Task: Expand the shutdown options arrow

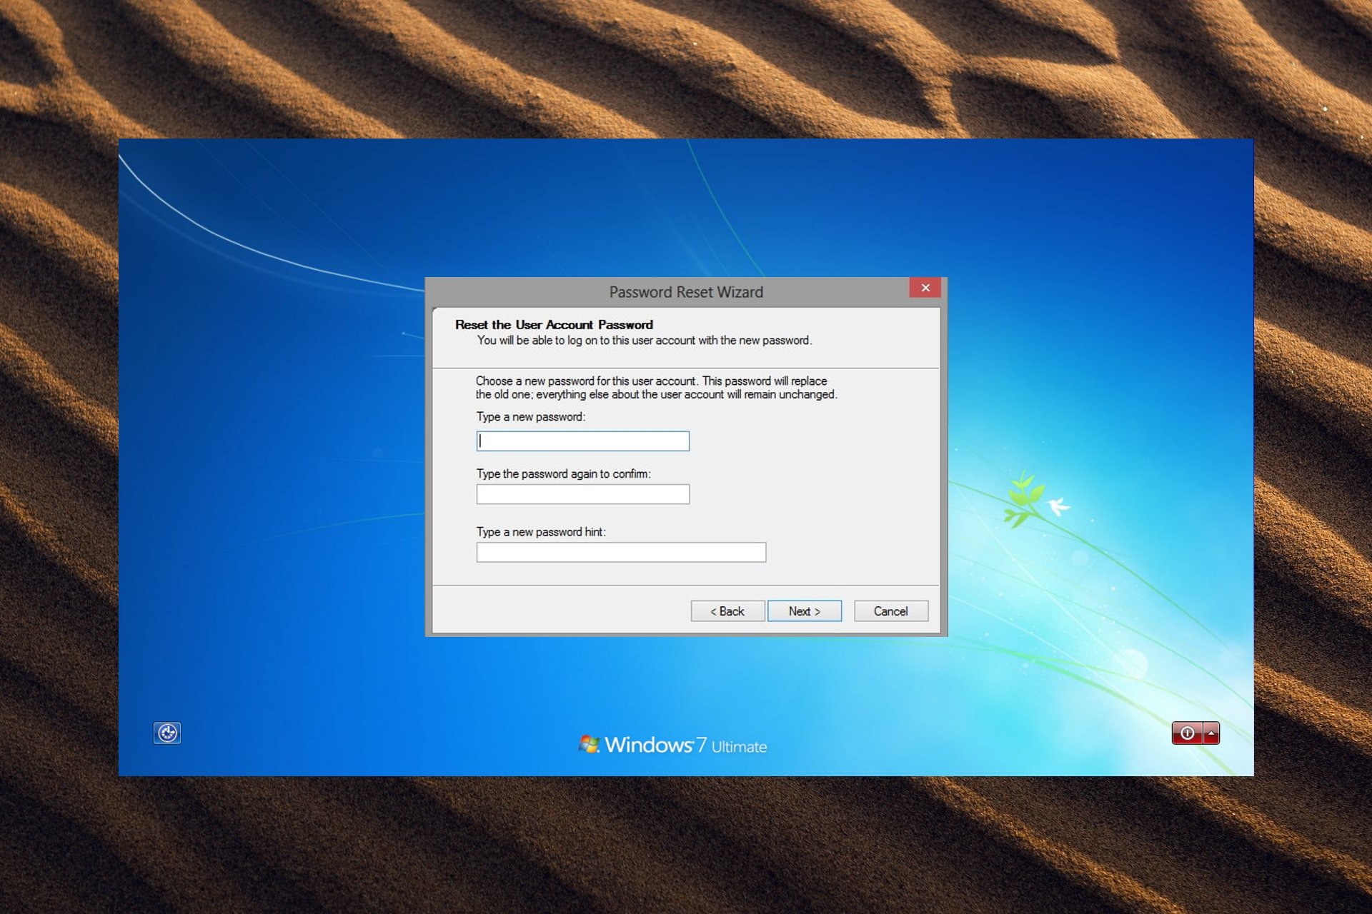Action: pyautogui.click(x=1211, y=733)
